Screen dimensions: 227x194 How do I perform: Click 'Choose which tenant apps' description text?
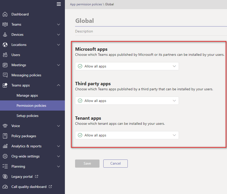coord(120,124)
